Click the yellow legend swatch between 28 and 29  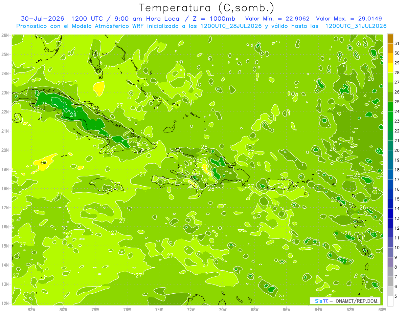(x=390, y=68)
